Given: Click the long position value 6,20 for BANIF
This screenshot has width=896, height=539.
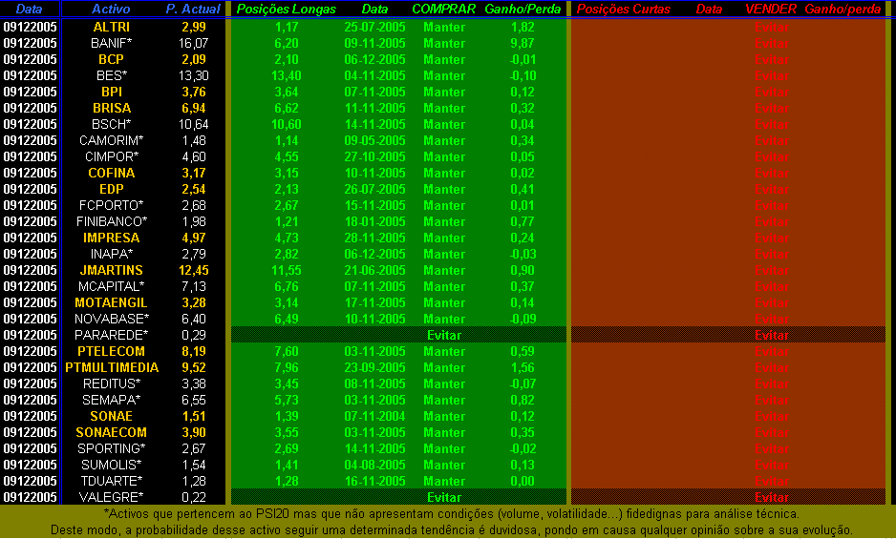Looking at the screenshot, I should tap(287, 43).
